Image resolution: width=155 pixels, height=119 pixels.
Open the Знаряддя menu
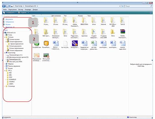tap(28, 9)
